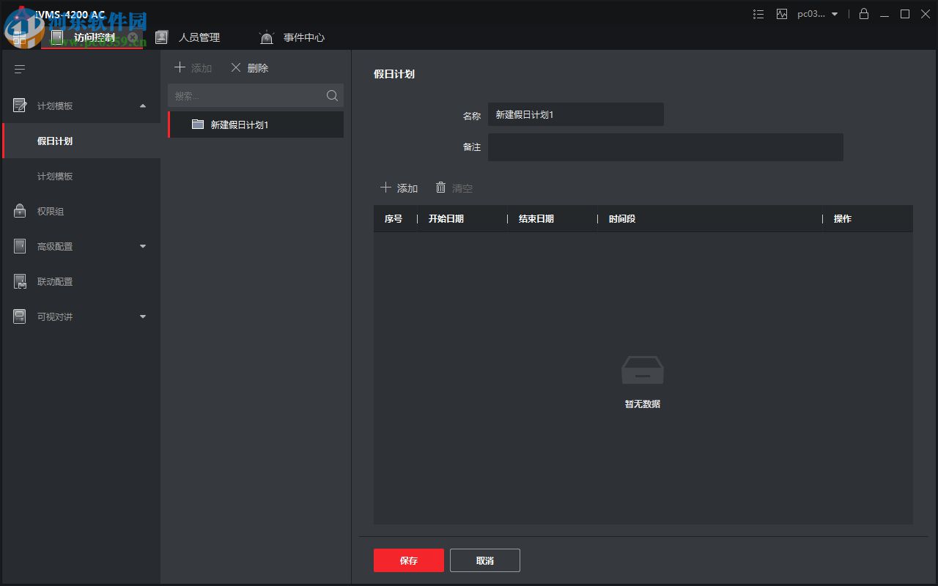The image size is (938, 586).
Task: Lock the client with the padlock icon
Action: coord(864,14)
